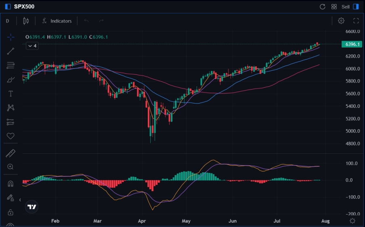Click the 6000.0 price scale label
Screen dimensions: 365x227
352,69
